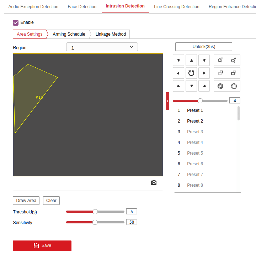Toggle the Enable checkbox

pyautogui.click(x=16, y=22)
